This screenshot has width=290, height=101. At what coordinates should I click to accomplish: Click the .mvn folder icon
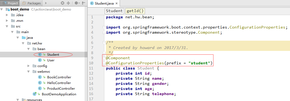click(13, 21)
